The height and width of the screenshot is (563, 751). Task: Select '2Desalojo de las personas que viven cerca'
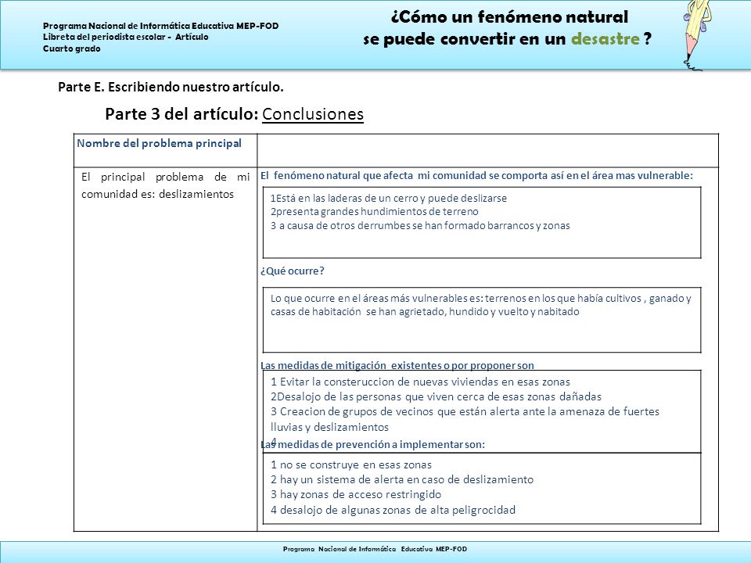click(436, 397)
